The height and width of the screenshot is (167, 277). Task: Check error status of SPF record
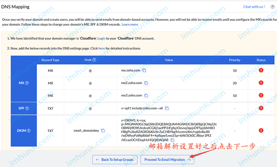pyautogui.click(x=261, y=108)
